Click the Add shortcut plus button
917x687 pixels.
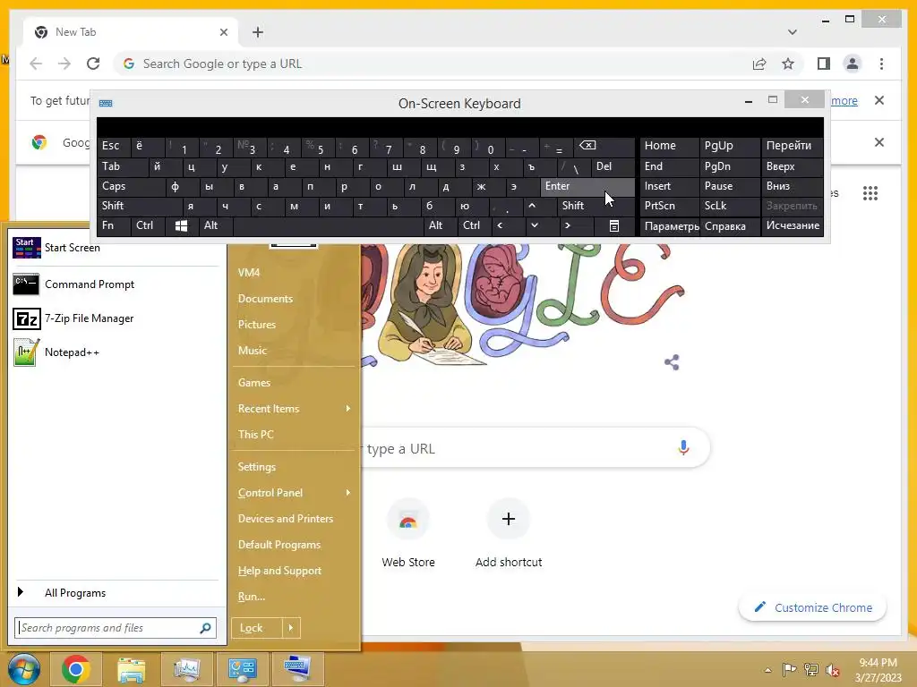pyautogui.click(x=509, y=519)
